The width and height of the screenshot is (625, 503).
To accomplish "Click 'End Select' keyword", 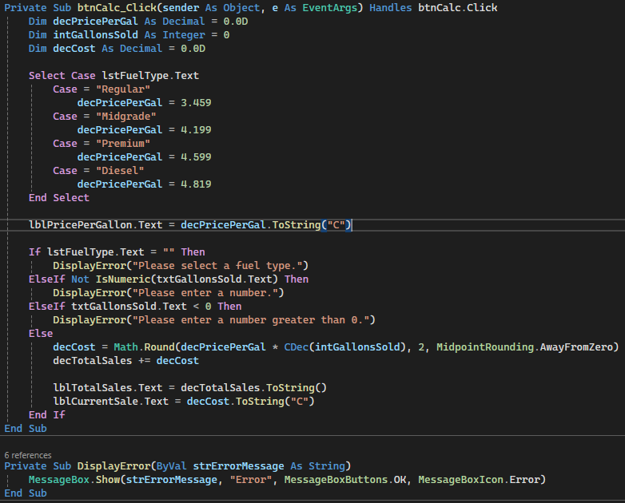I will coord(59,197).
